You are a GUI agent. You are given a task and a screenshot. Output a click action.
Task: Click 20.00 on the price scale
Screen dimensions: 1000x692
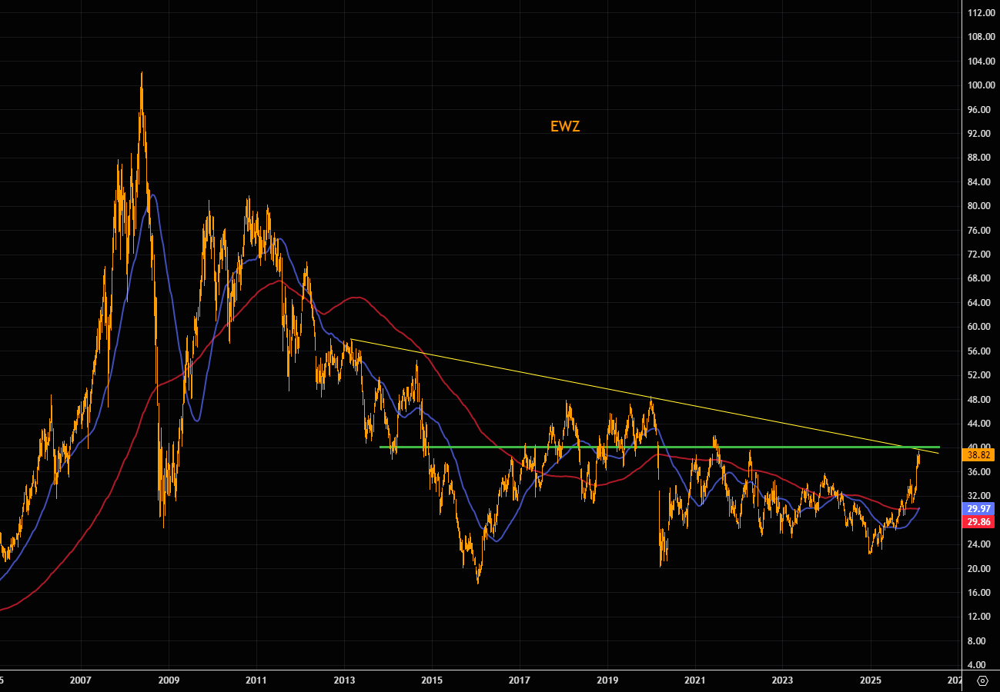[981, 569]
